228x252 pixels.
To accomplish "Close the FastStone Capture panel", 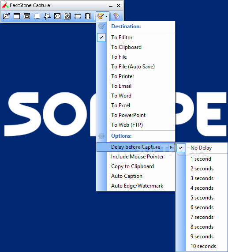I will click(119, 5).
